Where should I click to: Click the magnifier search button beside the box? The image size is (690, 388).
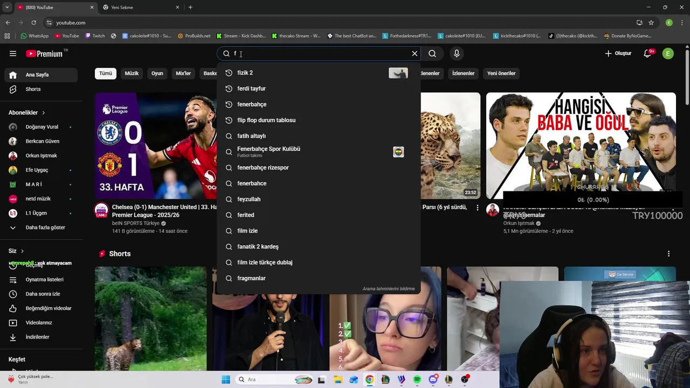(x=432, y=53)
